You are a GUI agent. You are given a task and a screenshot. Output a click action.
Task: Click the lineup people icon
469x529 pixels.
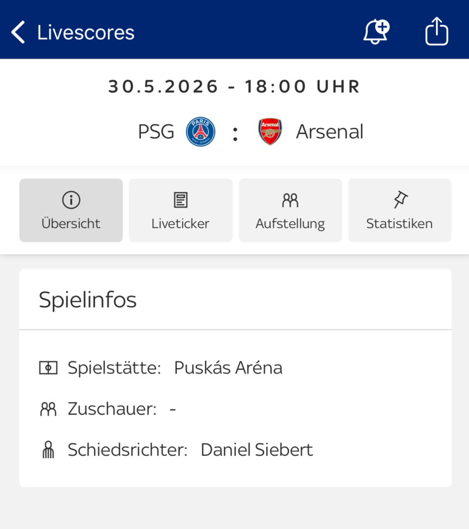coord(290,200)
